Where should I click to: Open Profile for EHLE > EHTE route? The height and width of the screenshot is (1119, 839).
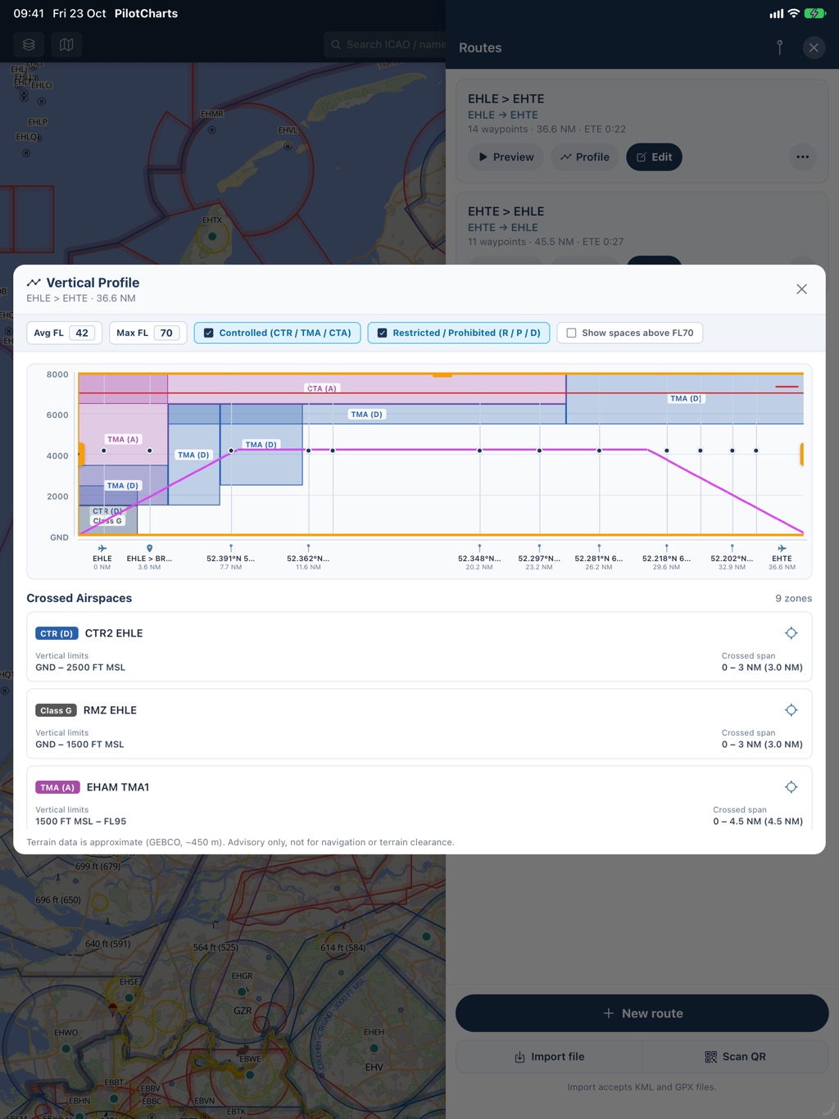[x=585, y=157]
